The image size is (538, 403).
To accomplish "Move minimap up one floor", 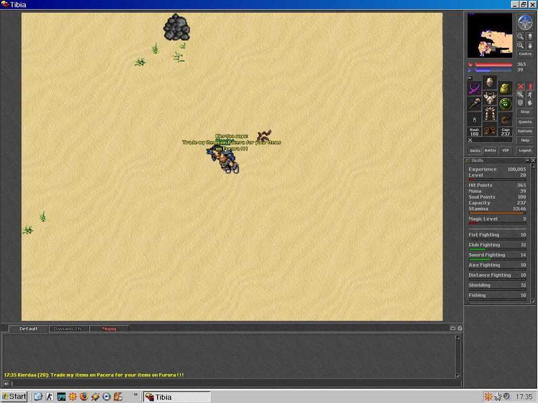I will point(530,37).
